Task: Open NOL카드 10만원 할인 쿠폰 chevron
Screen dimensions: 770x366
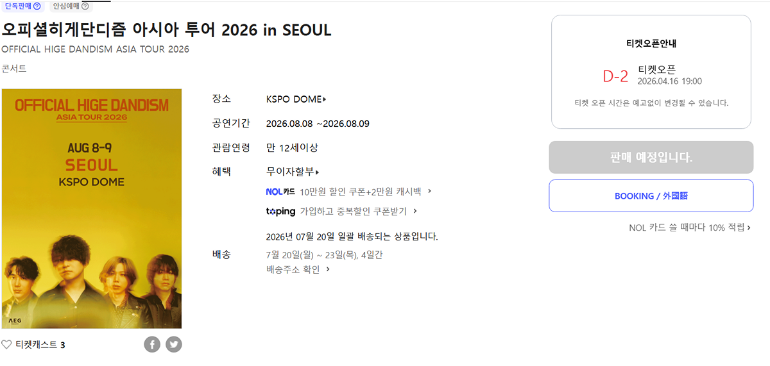Action: [x=430, y=191]
